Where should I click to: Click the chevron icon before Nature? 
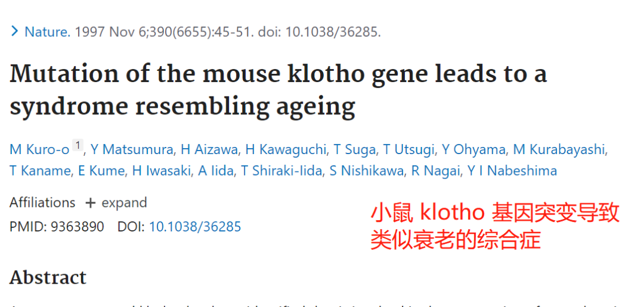[x=15, y=31]
